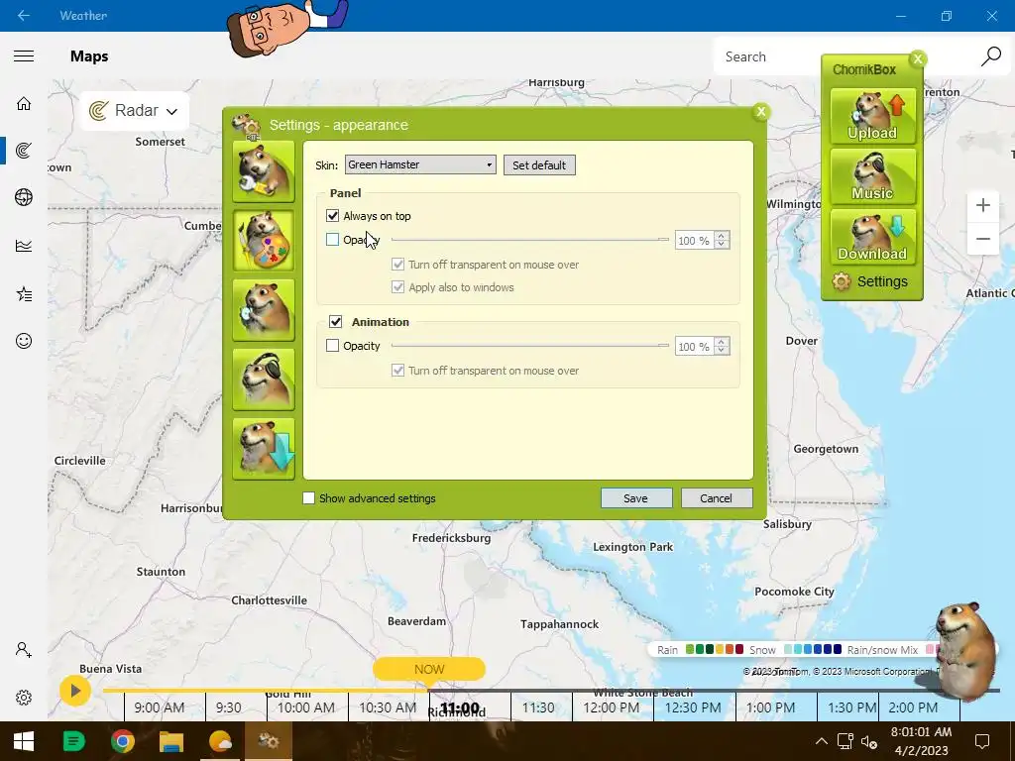Screen dimensions: 1015x761
Task: Open the Favorites star list icon
Action: (24, 294)
